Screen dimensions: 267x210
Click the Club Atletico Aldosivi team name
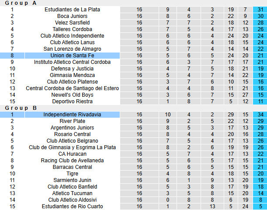pyautogui.click(x=72, y=200)
